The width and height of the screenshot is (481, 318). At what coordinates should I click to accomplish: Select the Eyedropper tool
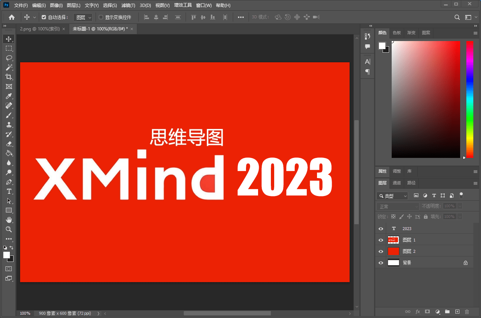(9, 96)
